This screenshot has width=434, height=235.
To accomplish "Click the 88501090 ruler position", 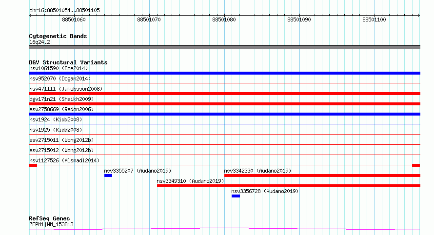I will (299, 20).
